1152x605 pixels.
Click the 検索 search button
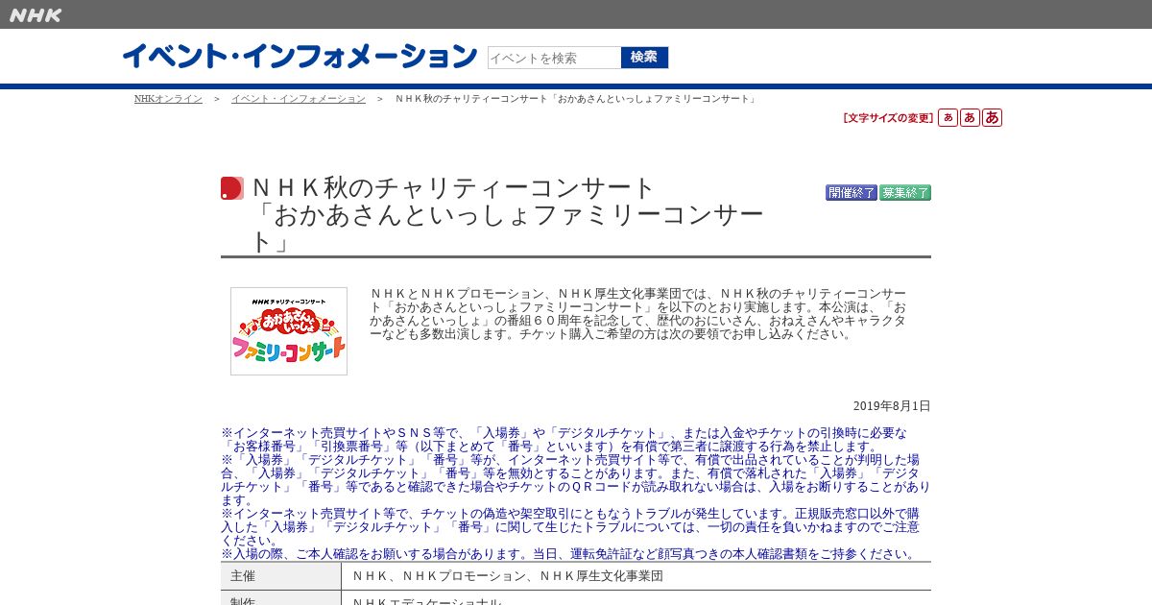pos(644,58)
